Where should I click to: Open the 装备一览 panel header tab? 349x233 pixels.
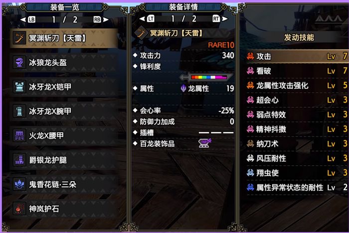(64, 7)
